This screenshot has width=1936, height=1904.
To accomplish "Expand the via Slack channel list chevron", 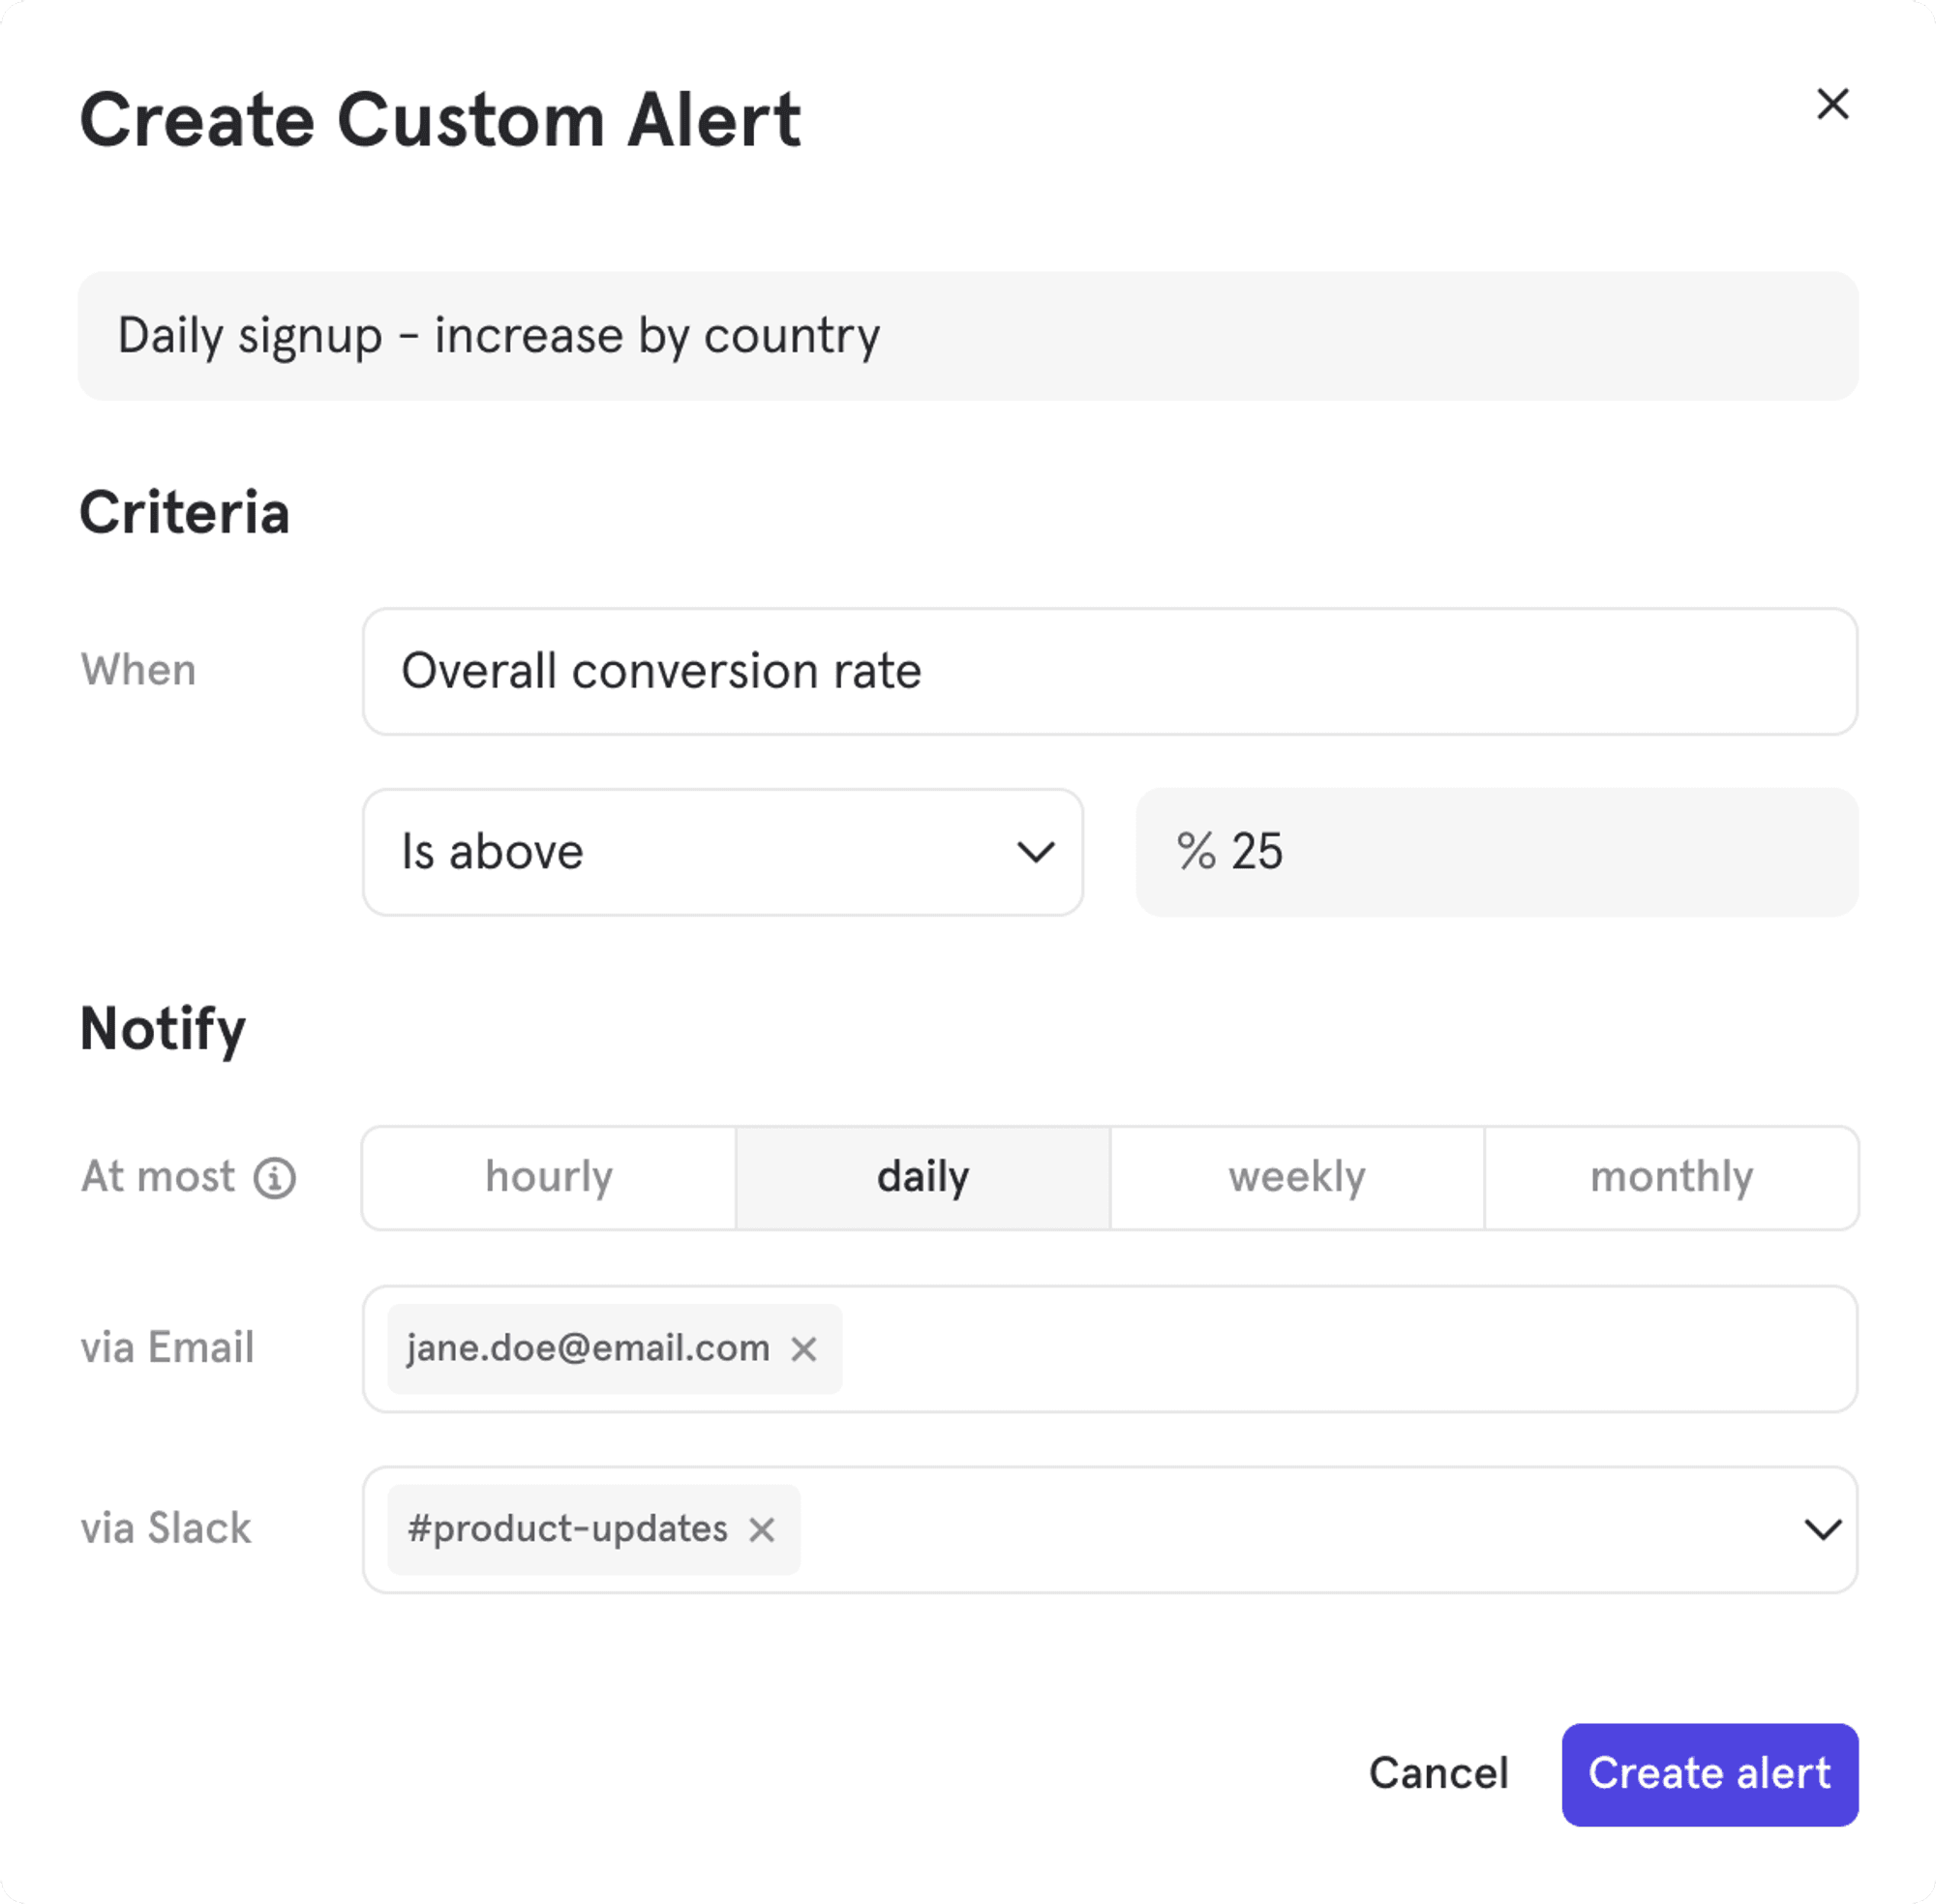I will coord(1822,1529).
